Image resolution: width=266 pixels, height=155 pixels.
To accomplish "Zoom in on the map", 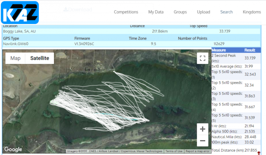I will [x=203, y=129].
